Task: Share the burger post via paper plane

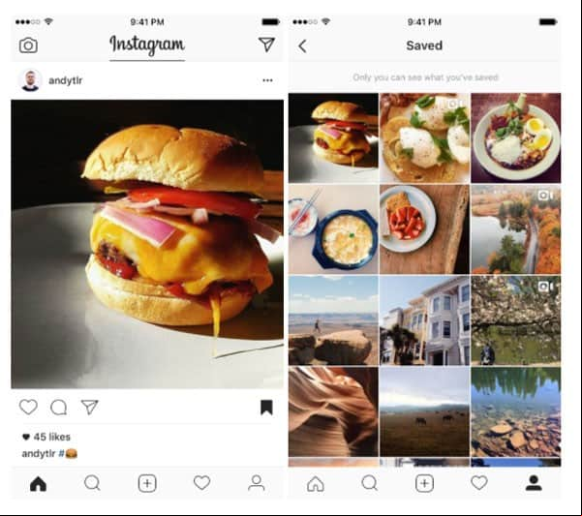Action: coord(89,407)
